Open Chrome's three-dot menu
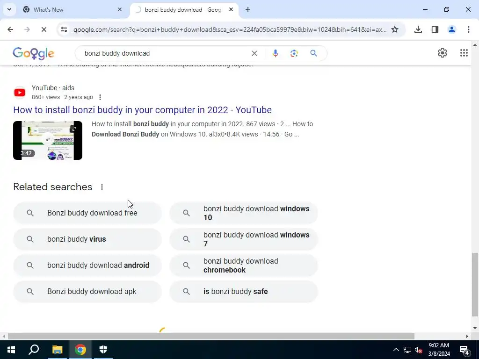The image size is (479, 359). click(468, 29)
